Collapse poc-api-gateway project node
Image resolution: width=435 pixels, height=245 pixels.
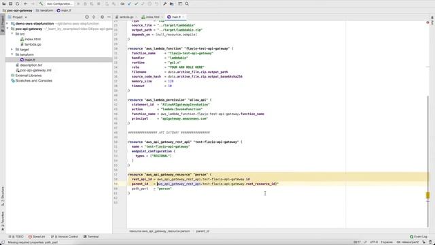(x=7, y=29)
